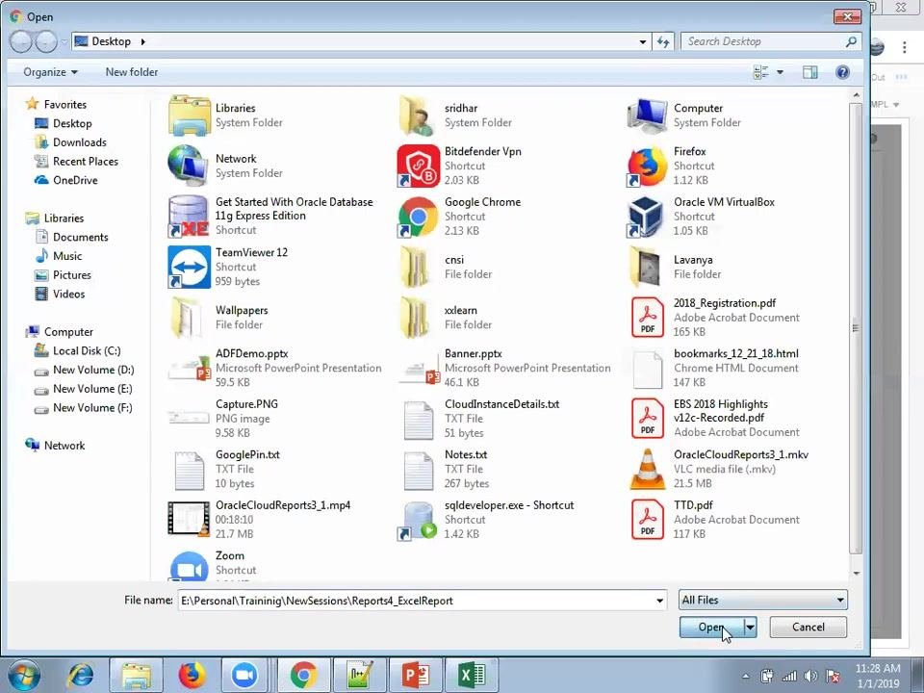
Task: Select the Zoom shortcut icon in file list
Action: tap(189, 566)
